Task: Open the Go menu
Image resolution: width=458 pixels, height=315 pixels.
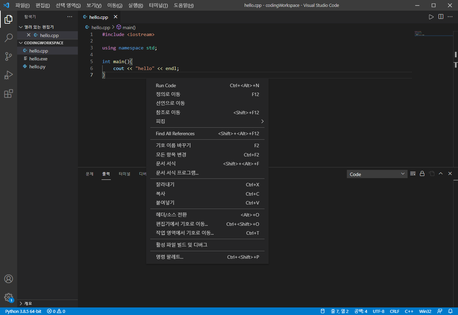Action: [115, 5]
